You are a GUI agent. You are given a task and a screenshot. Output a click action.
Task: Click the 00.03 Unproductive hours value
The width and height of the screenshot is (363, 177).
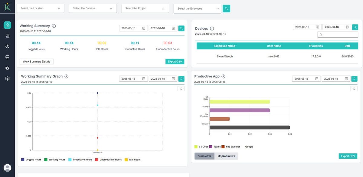pyautogui.click(x=168, y=43)
